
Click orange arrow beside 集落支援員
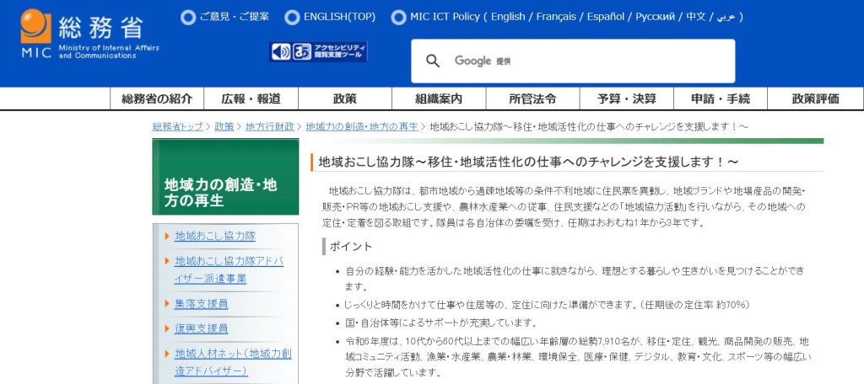[167, 303]
